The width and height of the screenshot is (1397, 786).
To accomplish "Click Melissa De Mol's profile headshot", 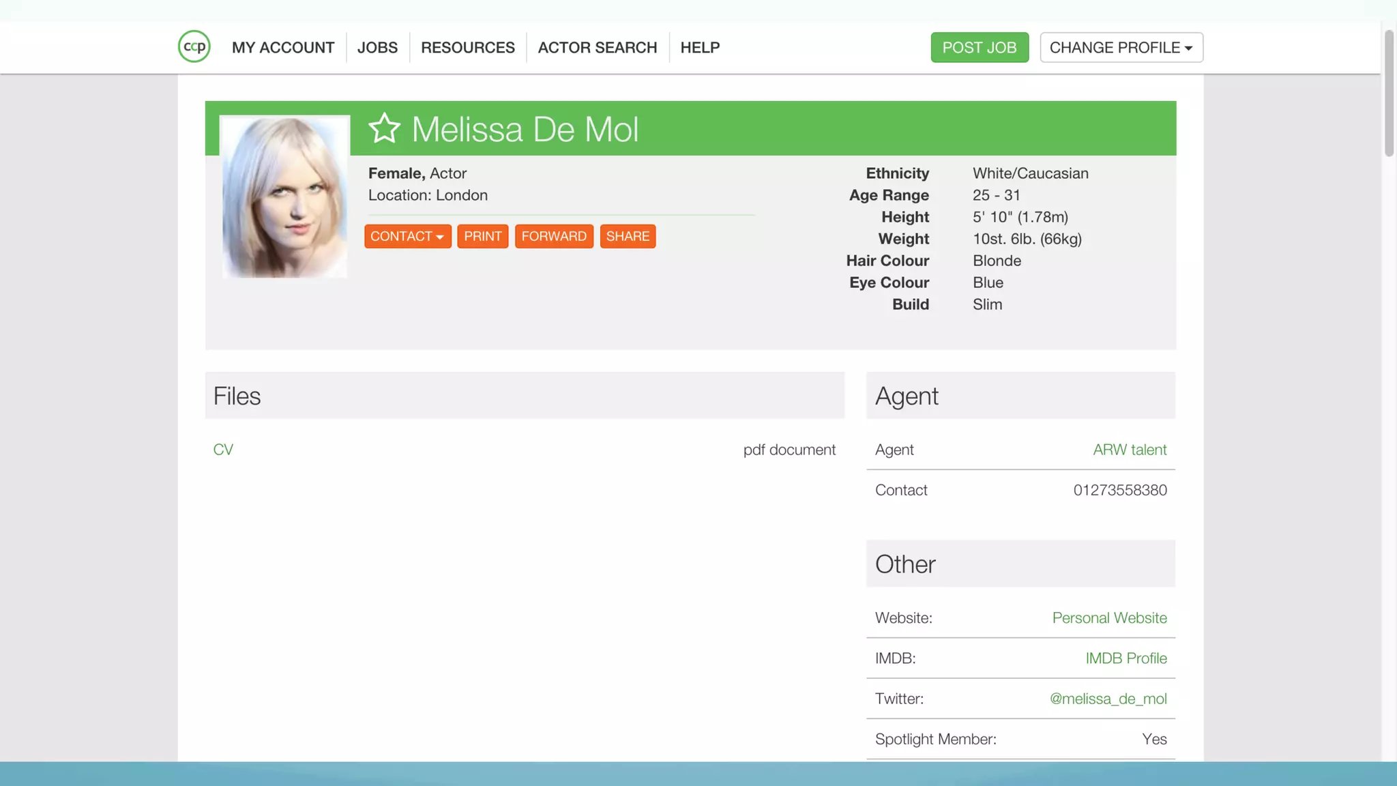I will (x=284, y=197).
